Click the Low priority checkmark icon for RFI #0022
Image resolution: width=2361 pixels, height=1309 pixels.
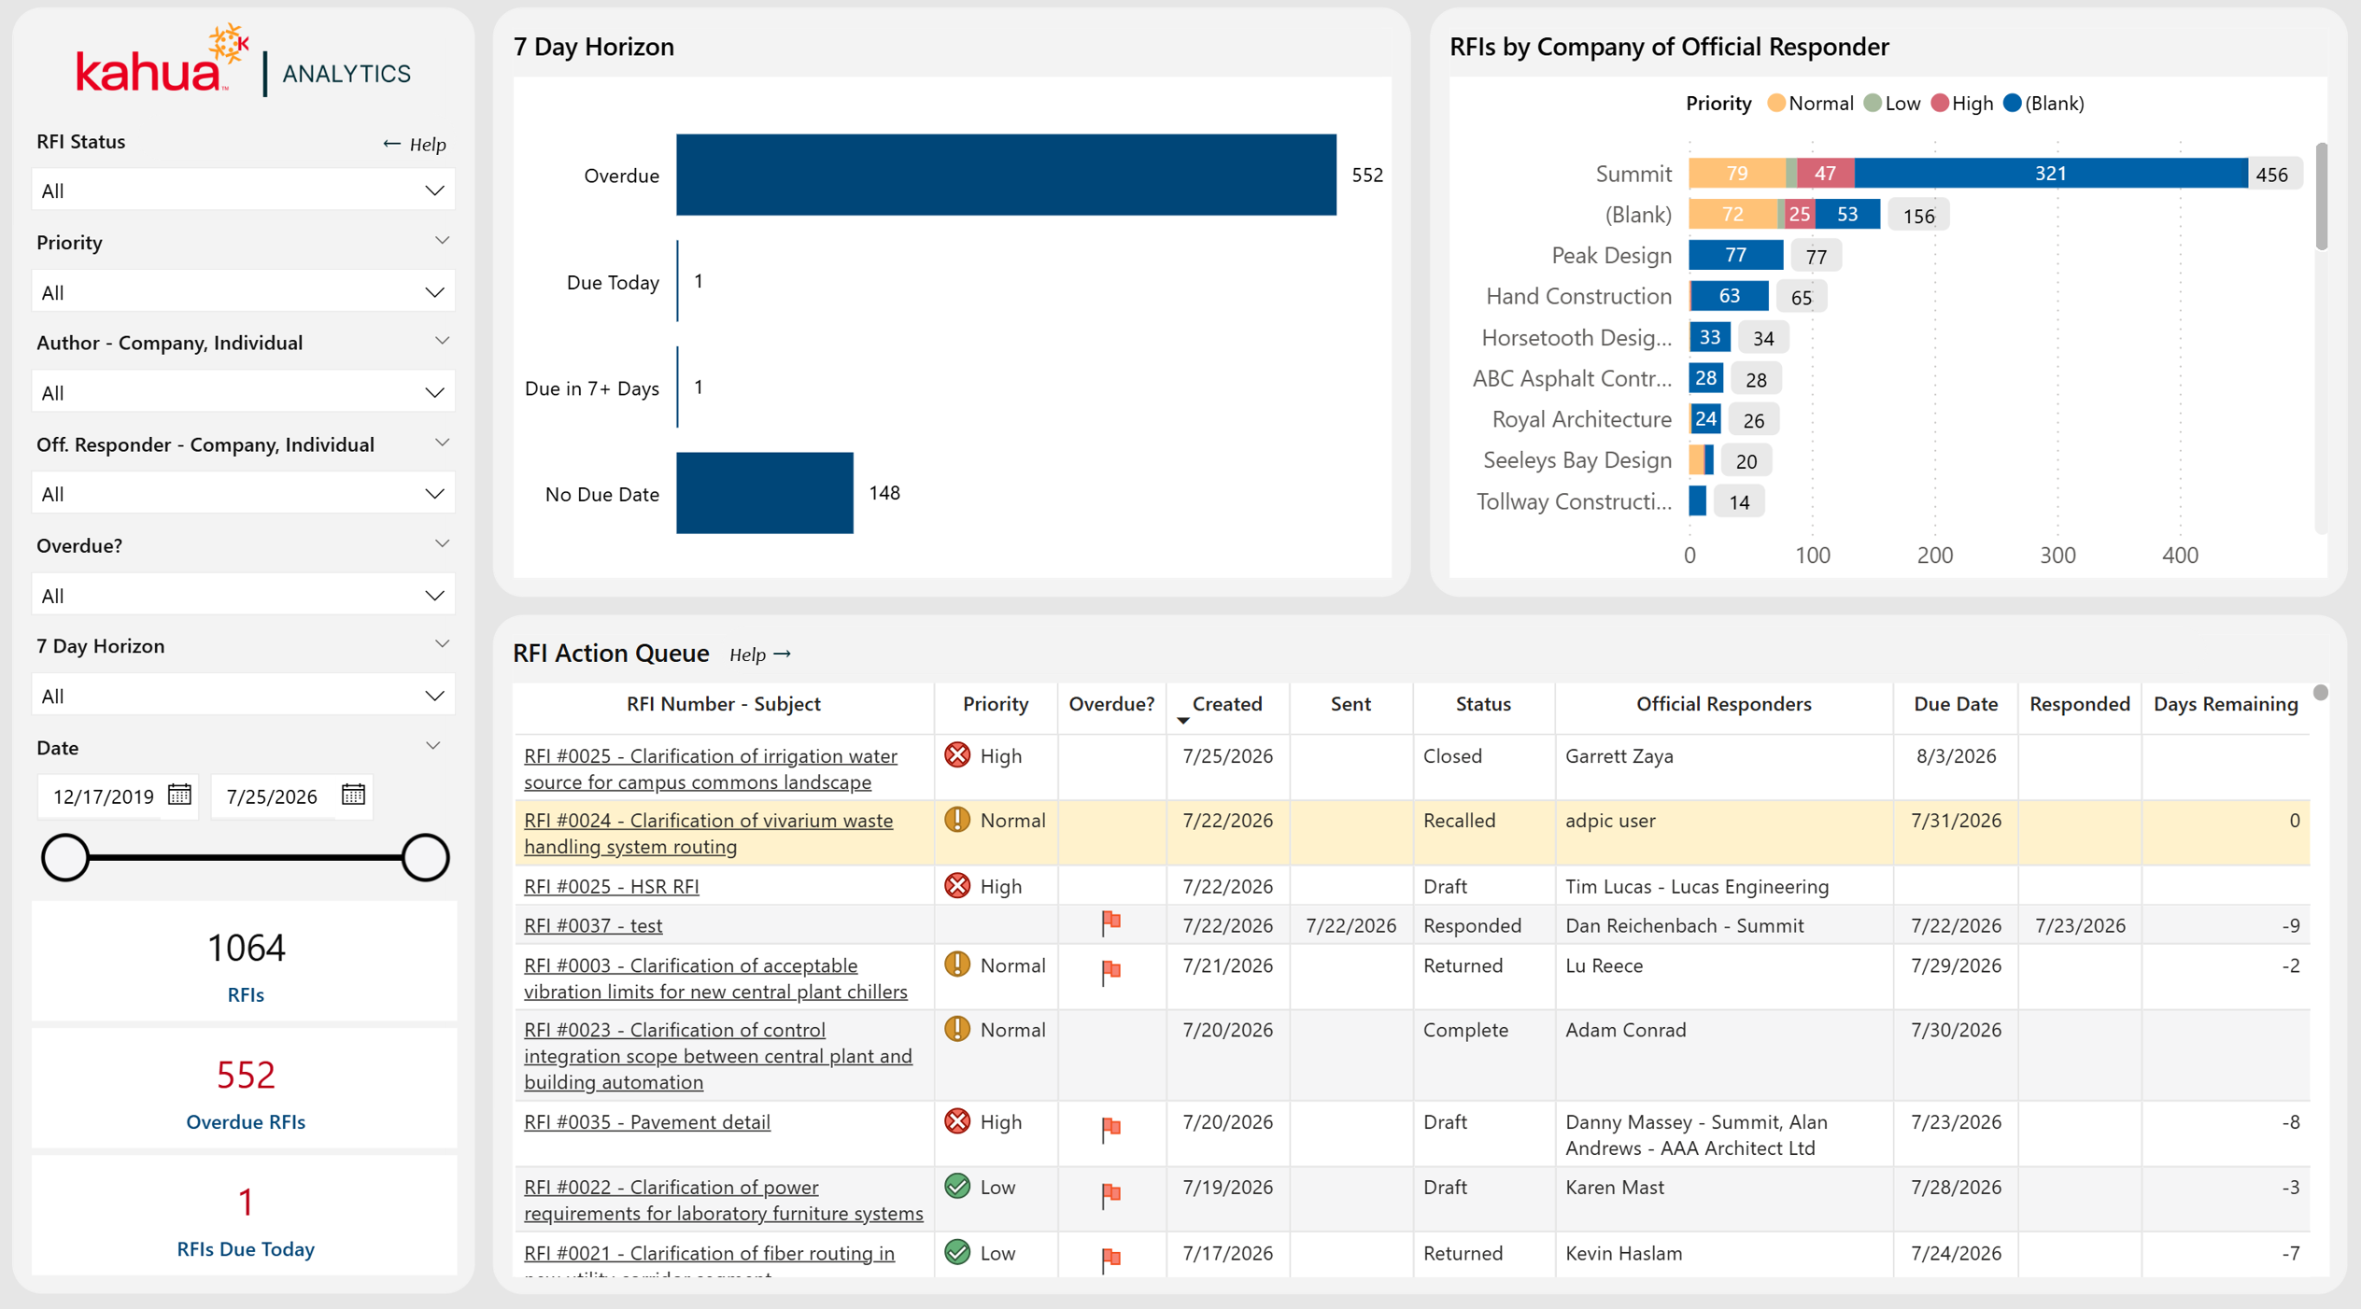coord(957,1186)
